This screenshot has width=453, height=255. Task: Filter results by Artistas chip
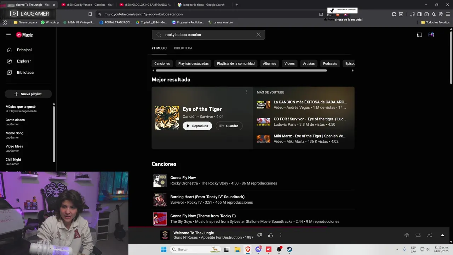click(309, 63)
